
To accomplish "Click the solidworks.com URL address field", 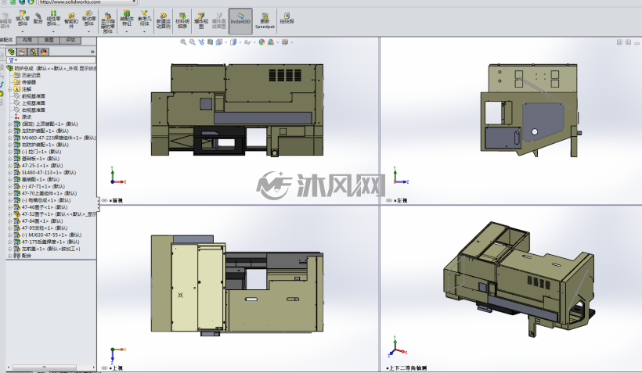I will [x=88, y=2].
